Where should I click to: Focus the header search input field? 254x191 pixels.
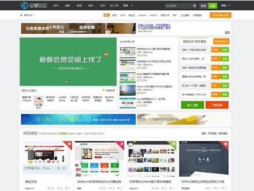178,6
